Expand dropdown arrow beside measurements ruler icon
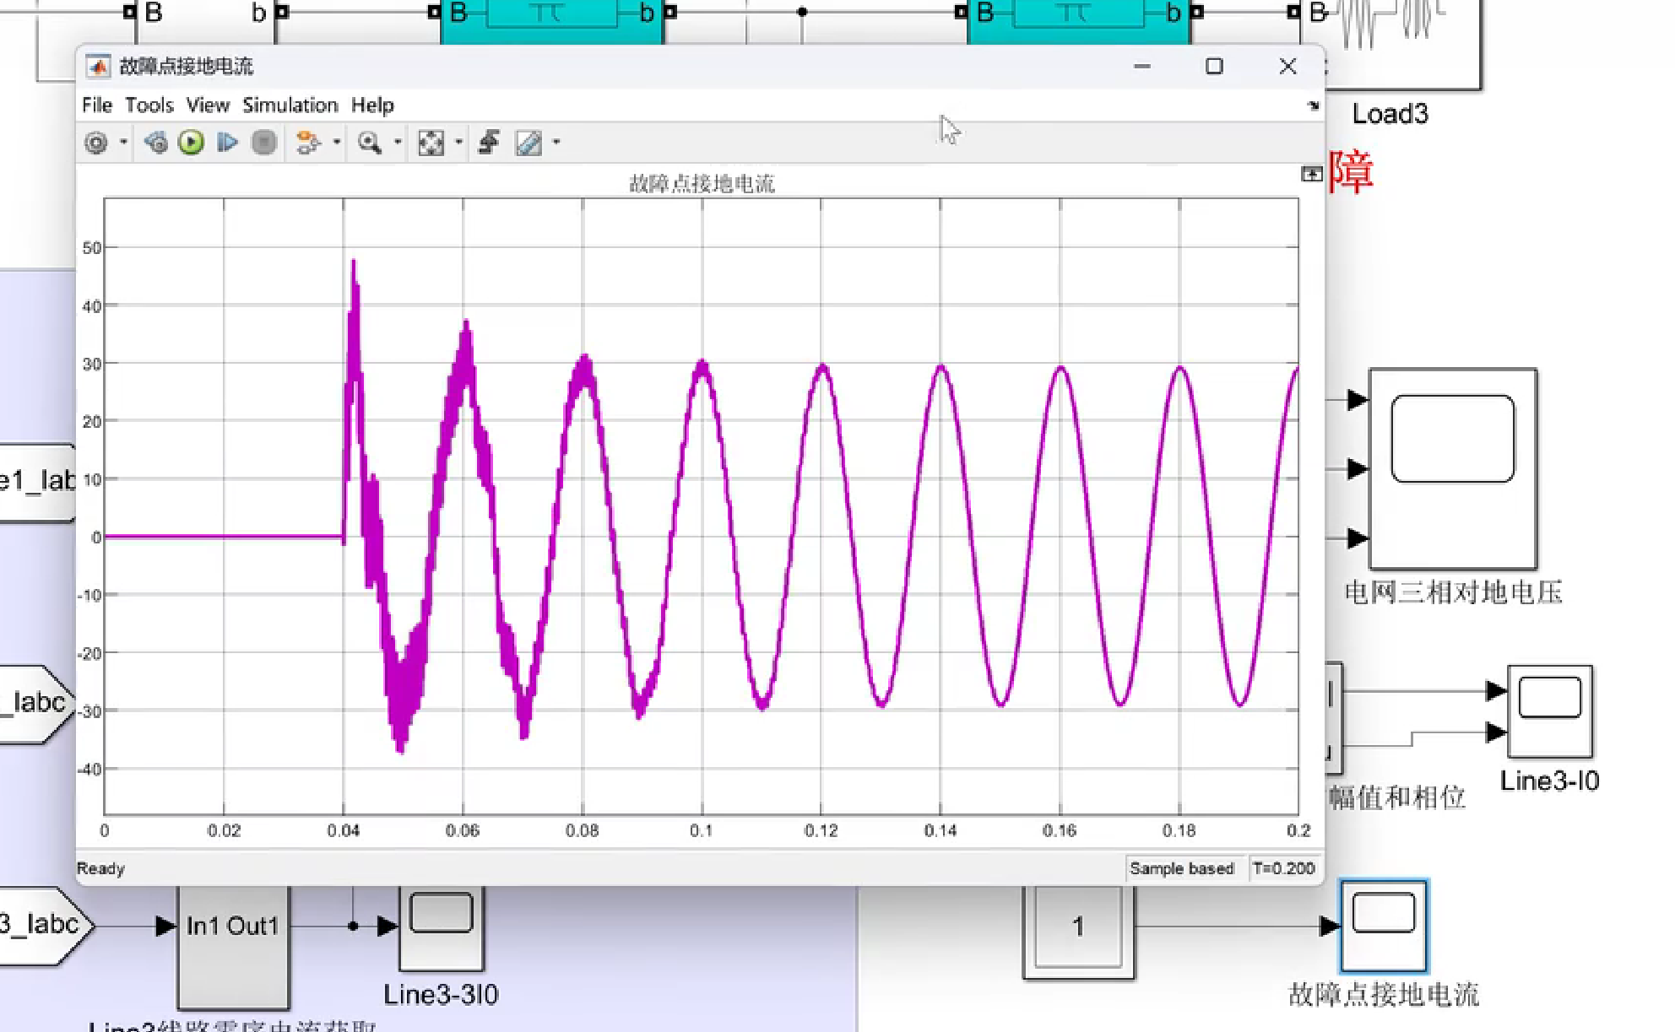This screenshot has width=1675, height=1032. pyautogui.click(x=556, y=143)
